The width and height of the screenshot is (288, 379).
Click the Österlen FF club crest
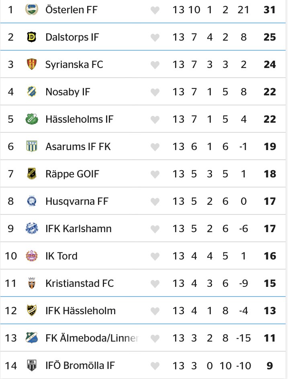pyautogui.click(x=31, y=10)
